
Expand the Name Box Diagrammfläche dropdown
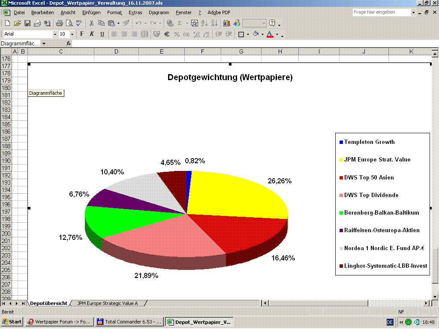pos(44,44)
